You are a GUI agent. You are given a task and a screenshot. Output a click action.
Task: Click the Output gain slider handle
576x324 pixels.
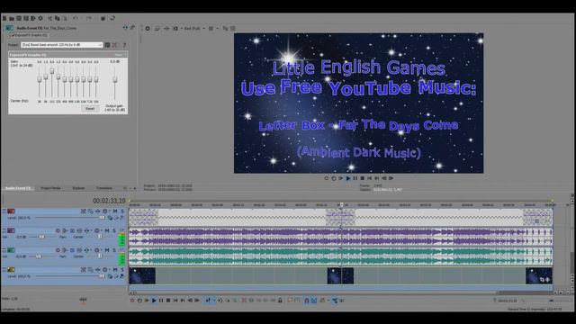click(115, 80)
